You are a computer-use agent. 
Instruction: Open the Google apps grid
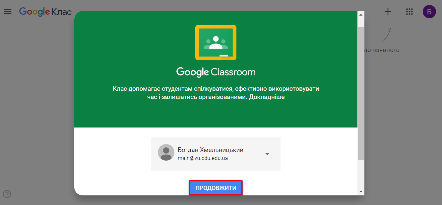tap(409, 12)
